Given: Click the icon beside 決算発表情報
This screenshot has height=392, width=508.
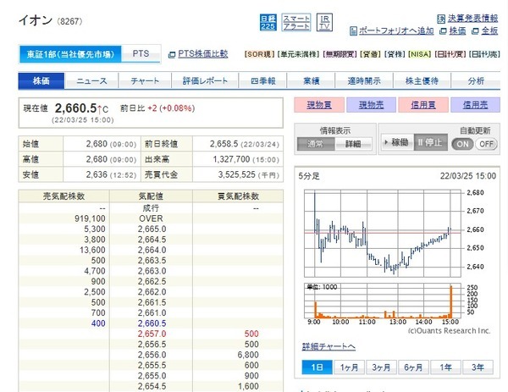Looking at the screenshot, I should (x=441, y=19).
